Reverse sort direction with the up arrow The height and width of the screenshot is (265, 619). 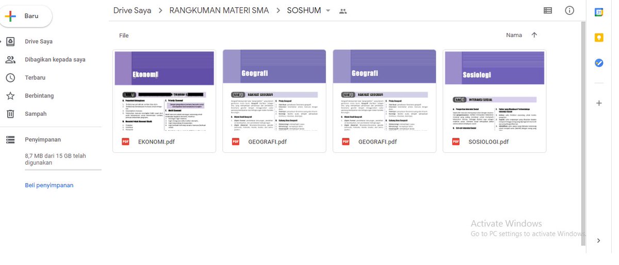(534, 35)
